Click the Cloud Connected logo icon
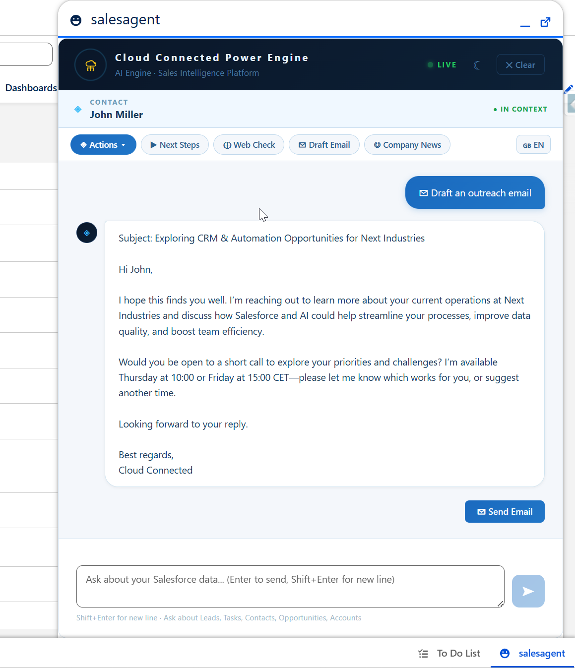The width and height of the screenshot is (575, 668). [90, 65]
